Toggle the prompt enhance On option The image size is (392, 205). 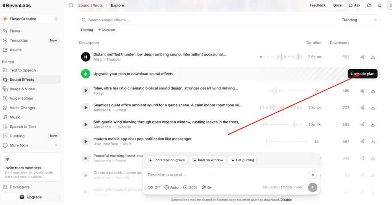[x=207, y=187]
